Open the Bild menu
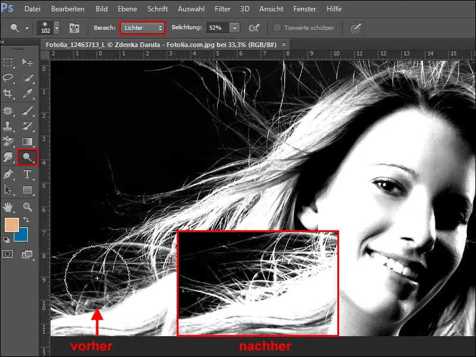Viewport: 476px width, 357px height. click(102, 9)
